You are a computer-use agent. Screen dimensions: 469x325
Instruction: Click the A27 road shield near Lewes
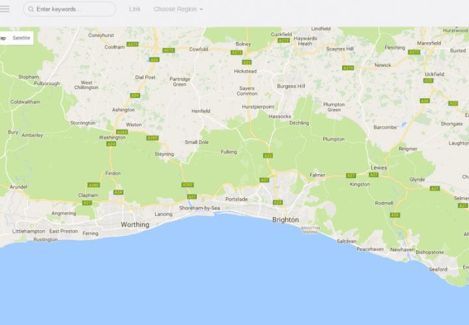click(374, 175)
